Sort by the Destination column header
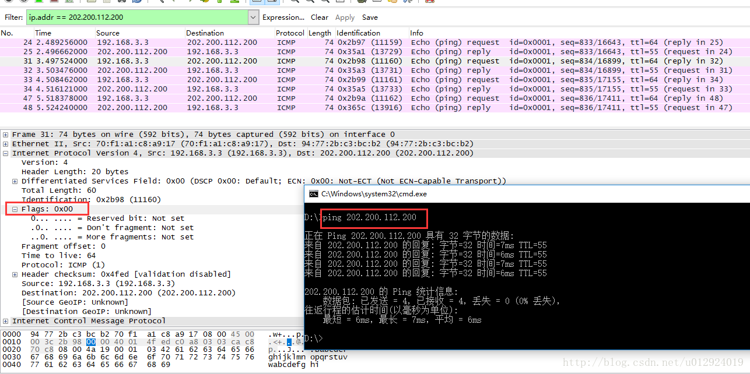 point(230,33)
